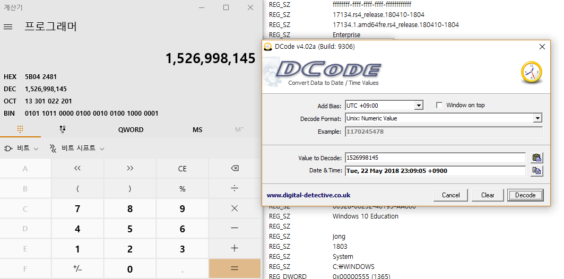Click digit 5 on calculator
The image size is (564, 279).
click(130, 228)
